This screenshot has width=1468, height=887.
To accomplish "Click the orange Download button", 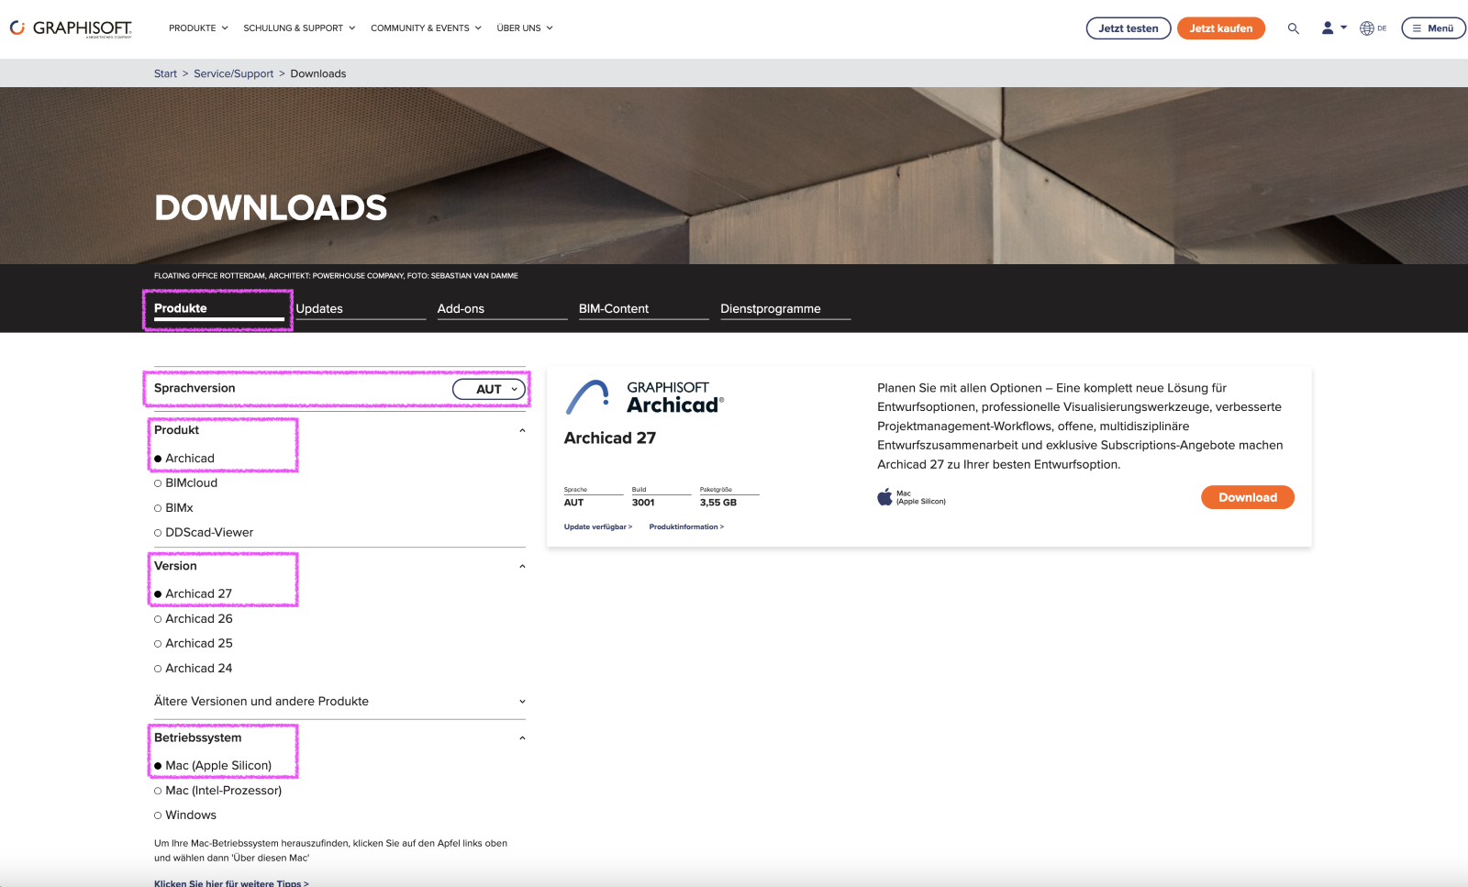I will pos(1248,497).
